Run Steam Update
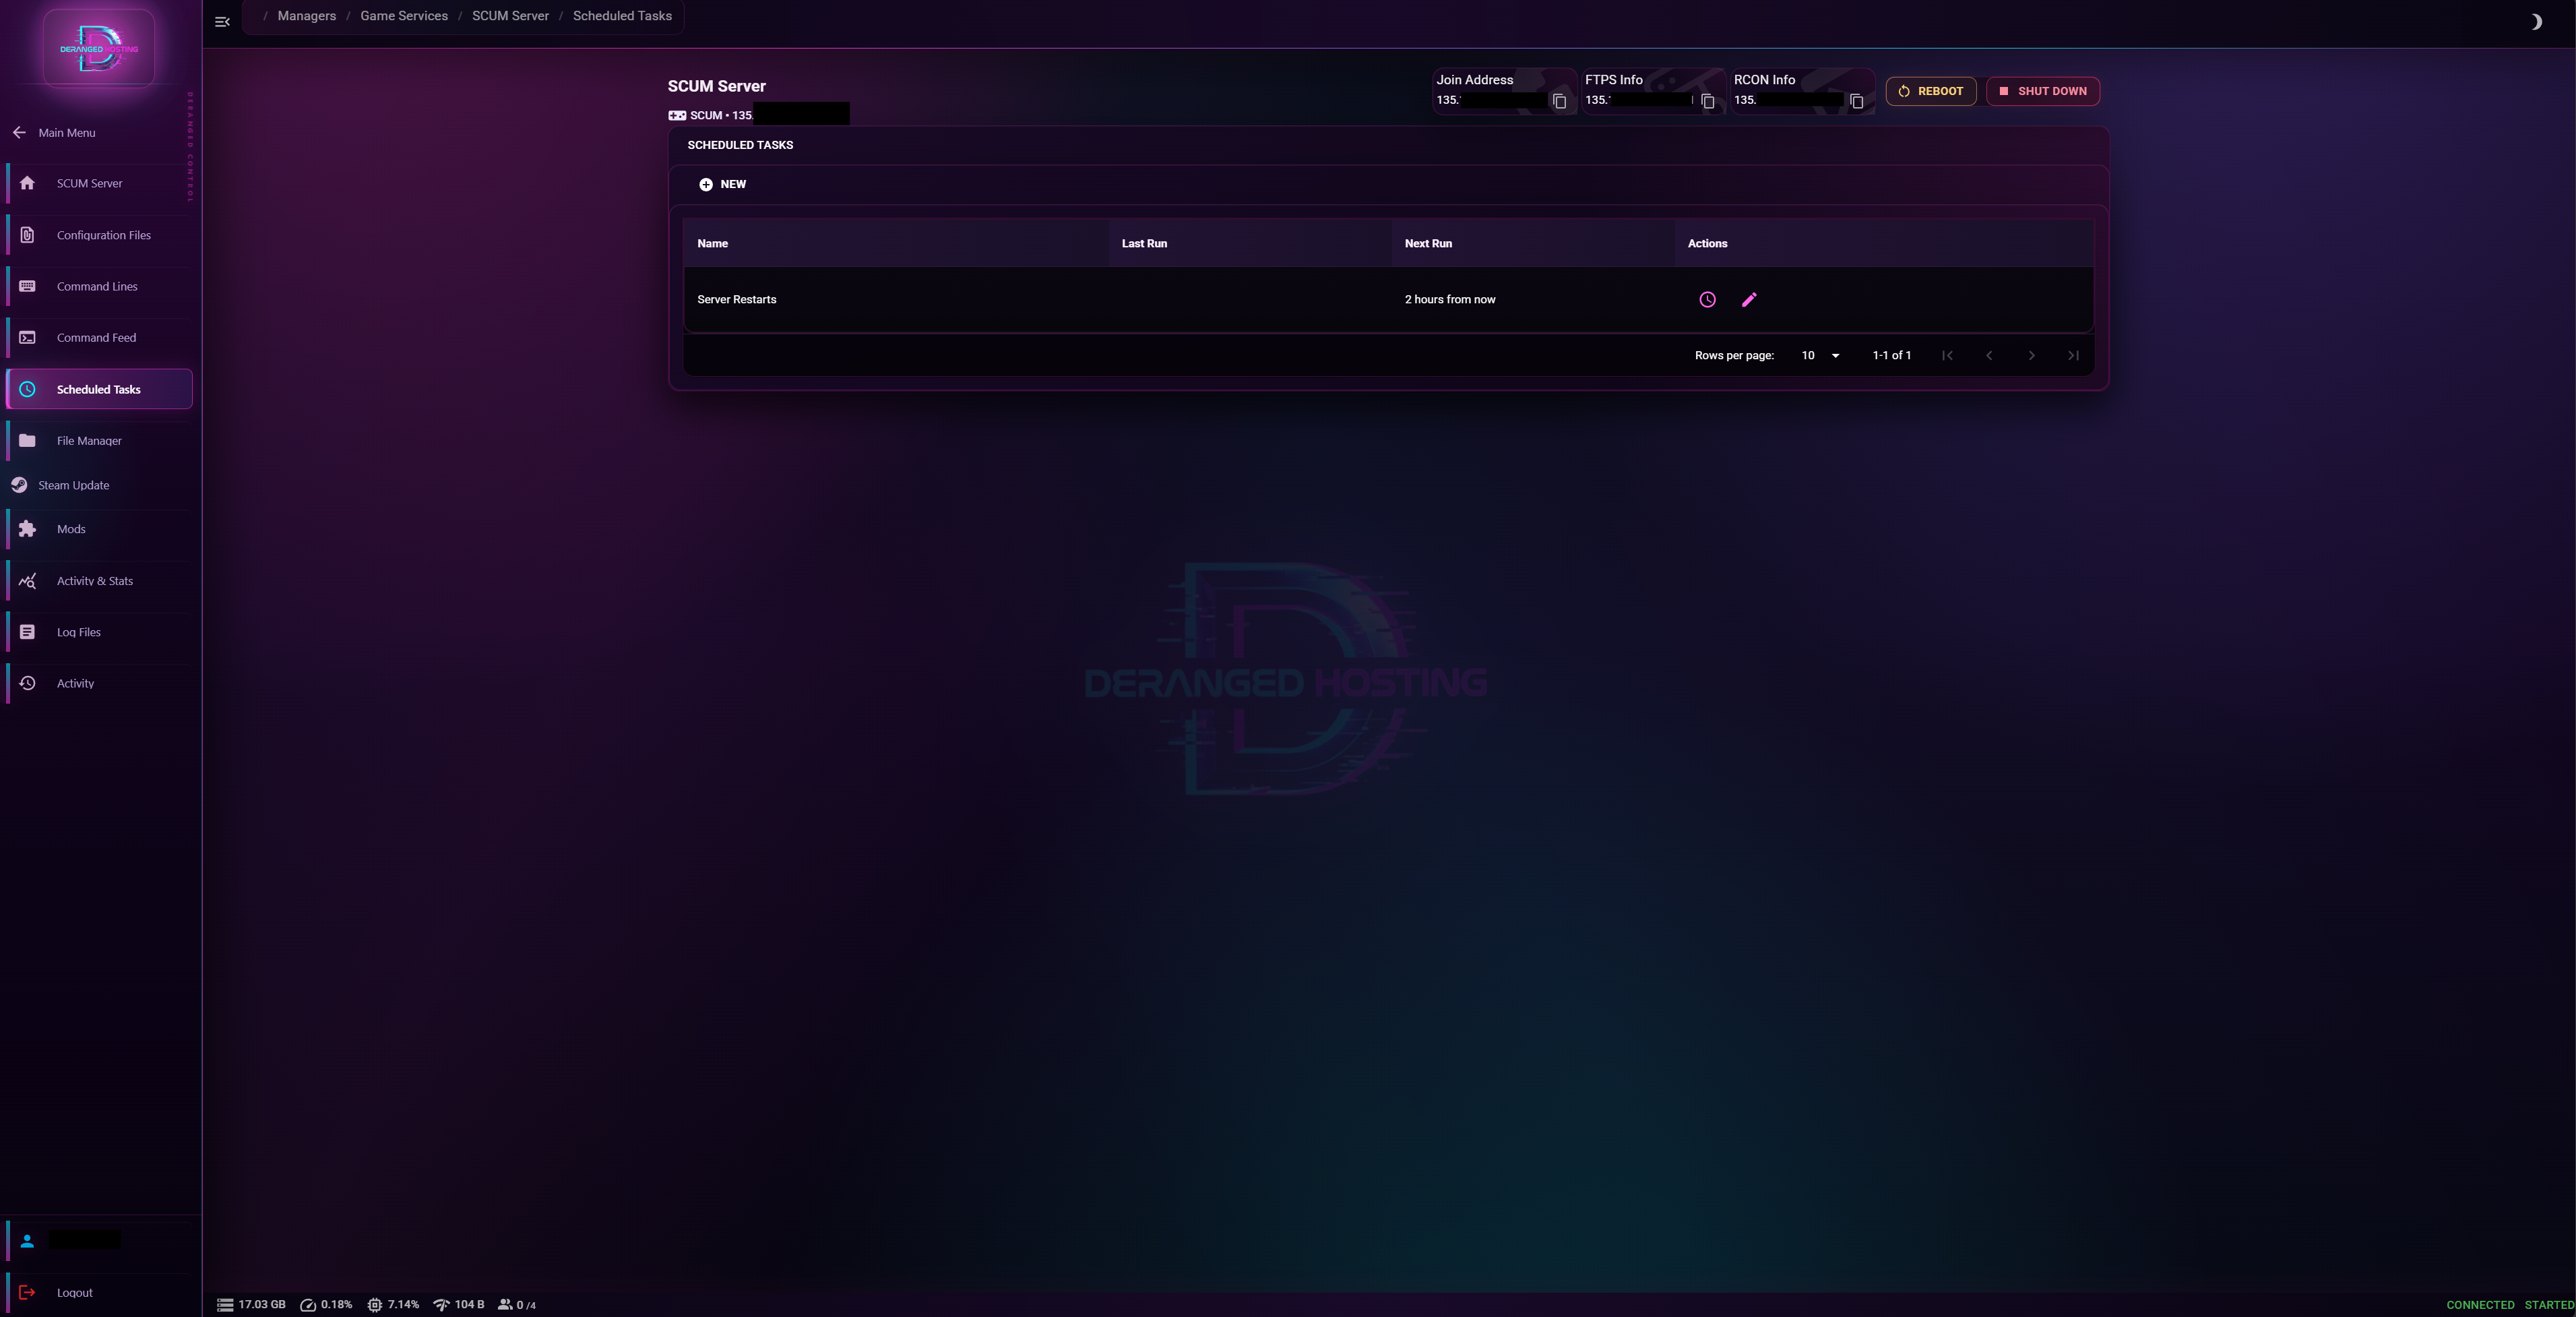 click(x=74, y=486)
